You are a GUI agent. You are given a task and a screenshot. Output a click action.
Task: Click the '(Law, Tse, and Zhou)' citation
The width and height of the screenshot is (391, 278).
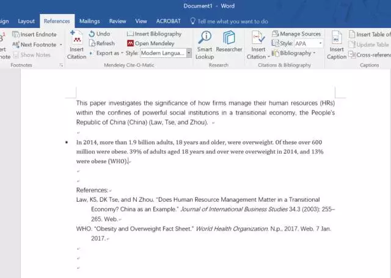(x=178, y=123)
